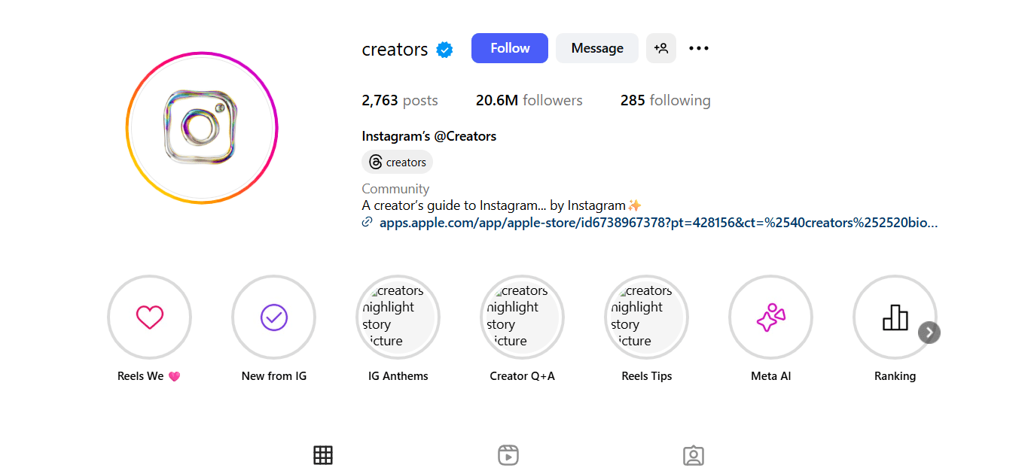Follow the creators account
Viewport: 1034px width, 474px height.
509,47
